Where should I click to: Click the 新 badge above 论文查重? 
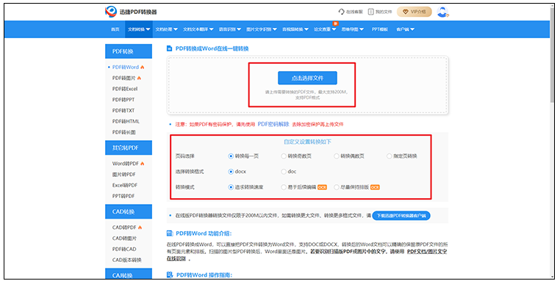[x=335, y=23]
